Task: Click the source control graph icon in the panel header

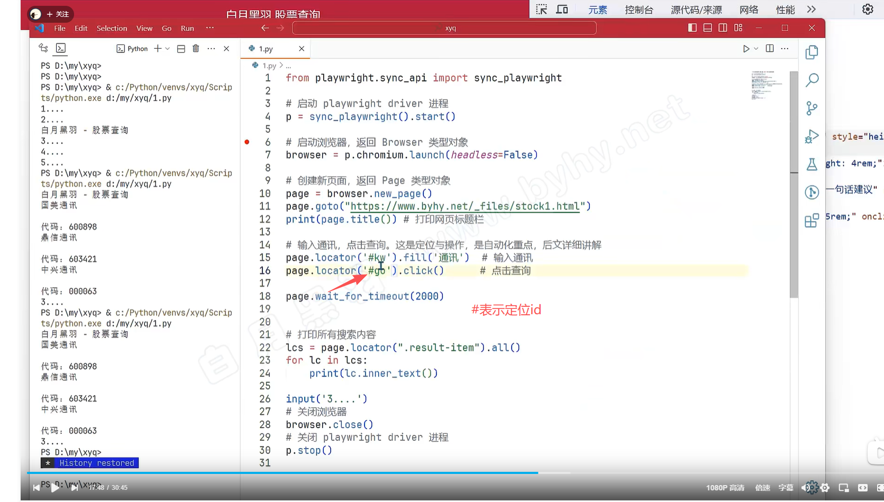Action: click(x=43, y=48)
